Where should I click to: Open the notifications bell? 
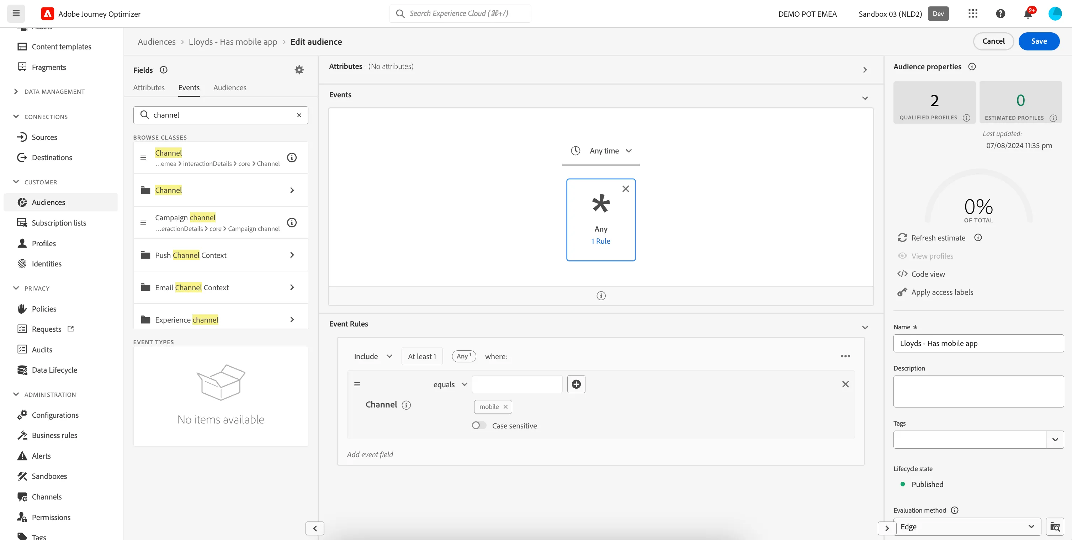[x=1028, y=14]
